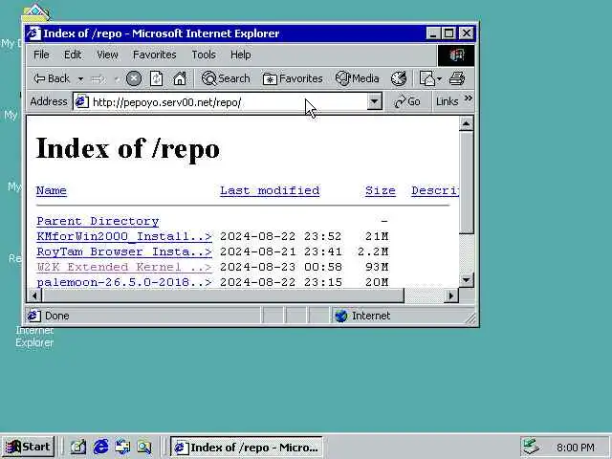Open the Media bar button
Screen dimensions: 612x459
click(357, 78)
